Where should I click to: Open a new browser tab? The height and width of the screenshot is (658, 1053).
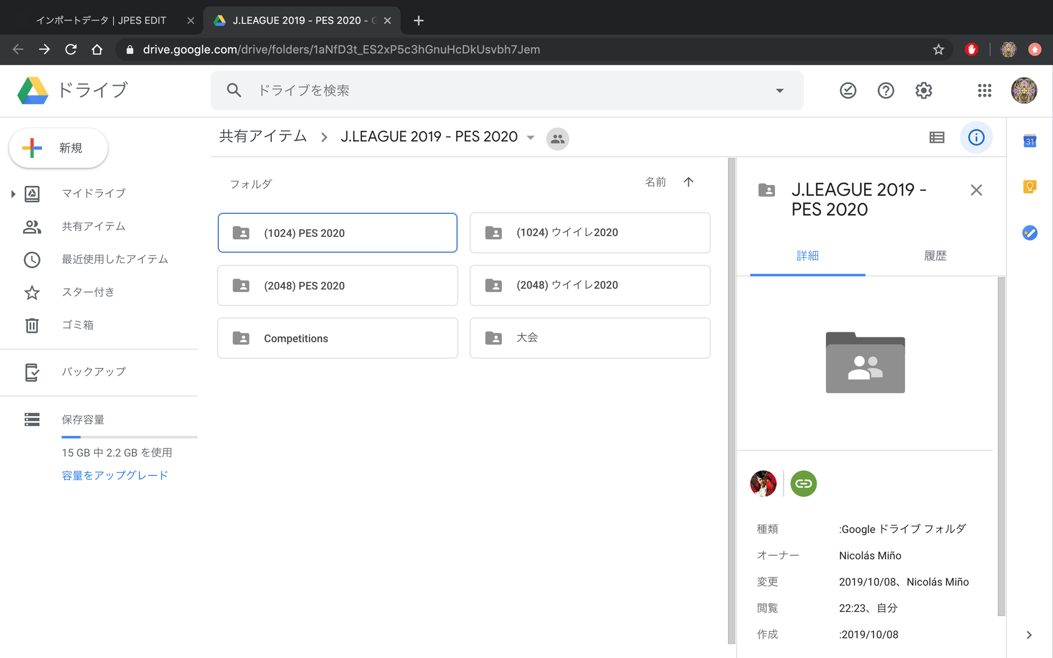(x=418, y=20)
